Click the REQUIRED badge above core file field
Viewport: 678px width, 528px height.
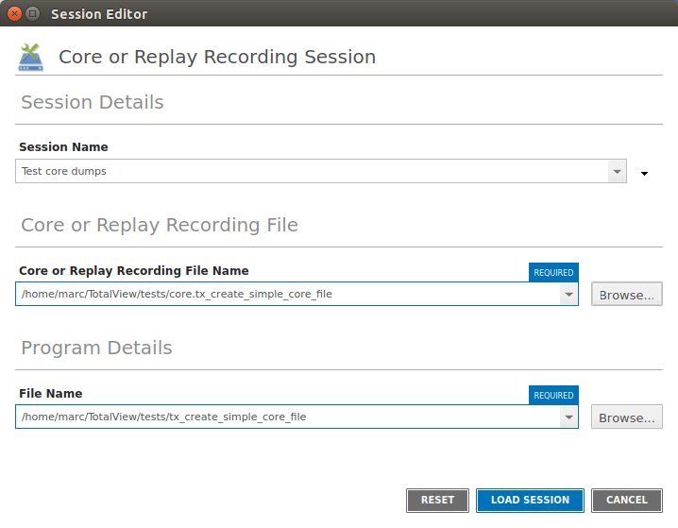(553, 272)
